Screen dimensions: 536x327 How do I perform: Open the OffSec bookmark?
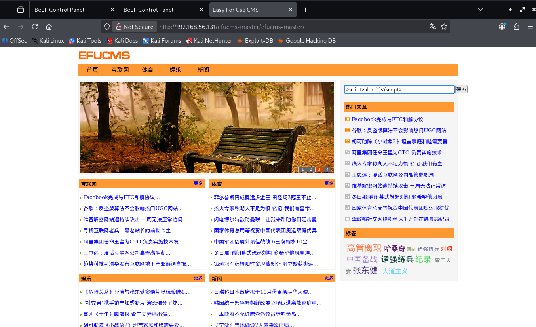pyautogui.click(x=14, y=40)
